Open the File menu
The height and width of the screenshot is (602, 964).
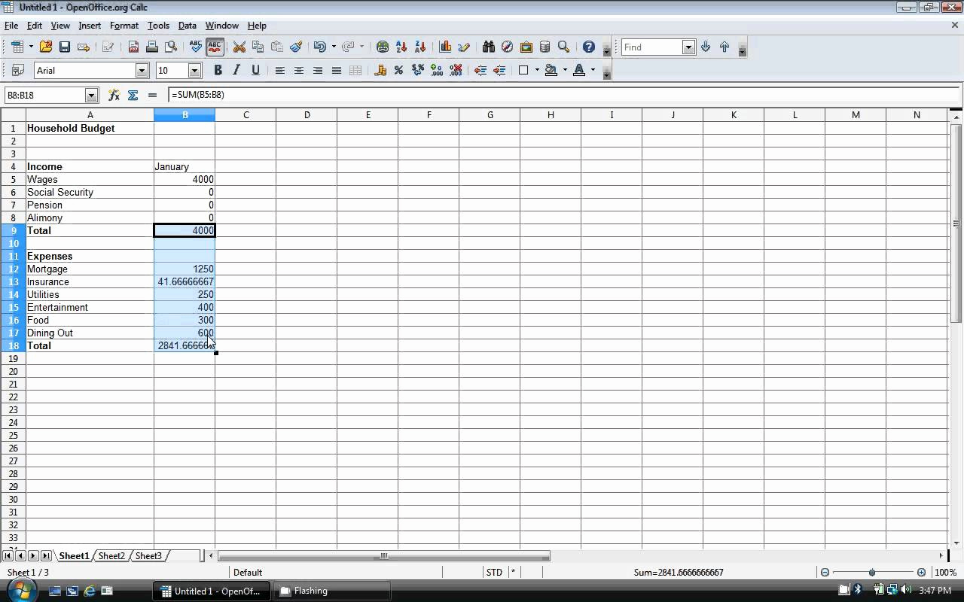[11, 26]
